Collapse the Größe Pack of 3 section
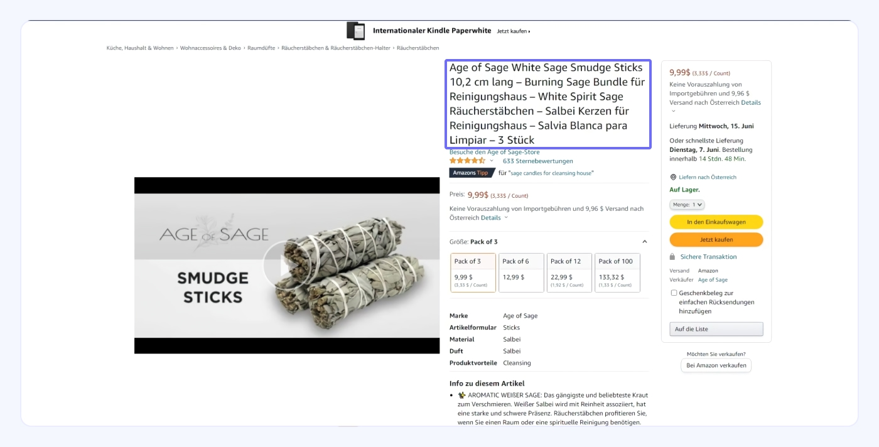The height and width of the screenshot is (447, 879). pyautogui.click(x=644, y=242)
